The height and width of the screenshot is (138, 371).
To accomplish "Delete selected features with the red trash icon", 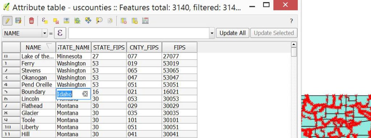I will click(x=31, y=21).
